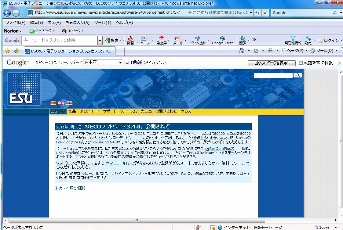
Task: Click the RSS feeds icon
Action: click(x=256, y=51)
